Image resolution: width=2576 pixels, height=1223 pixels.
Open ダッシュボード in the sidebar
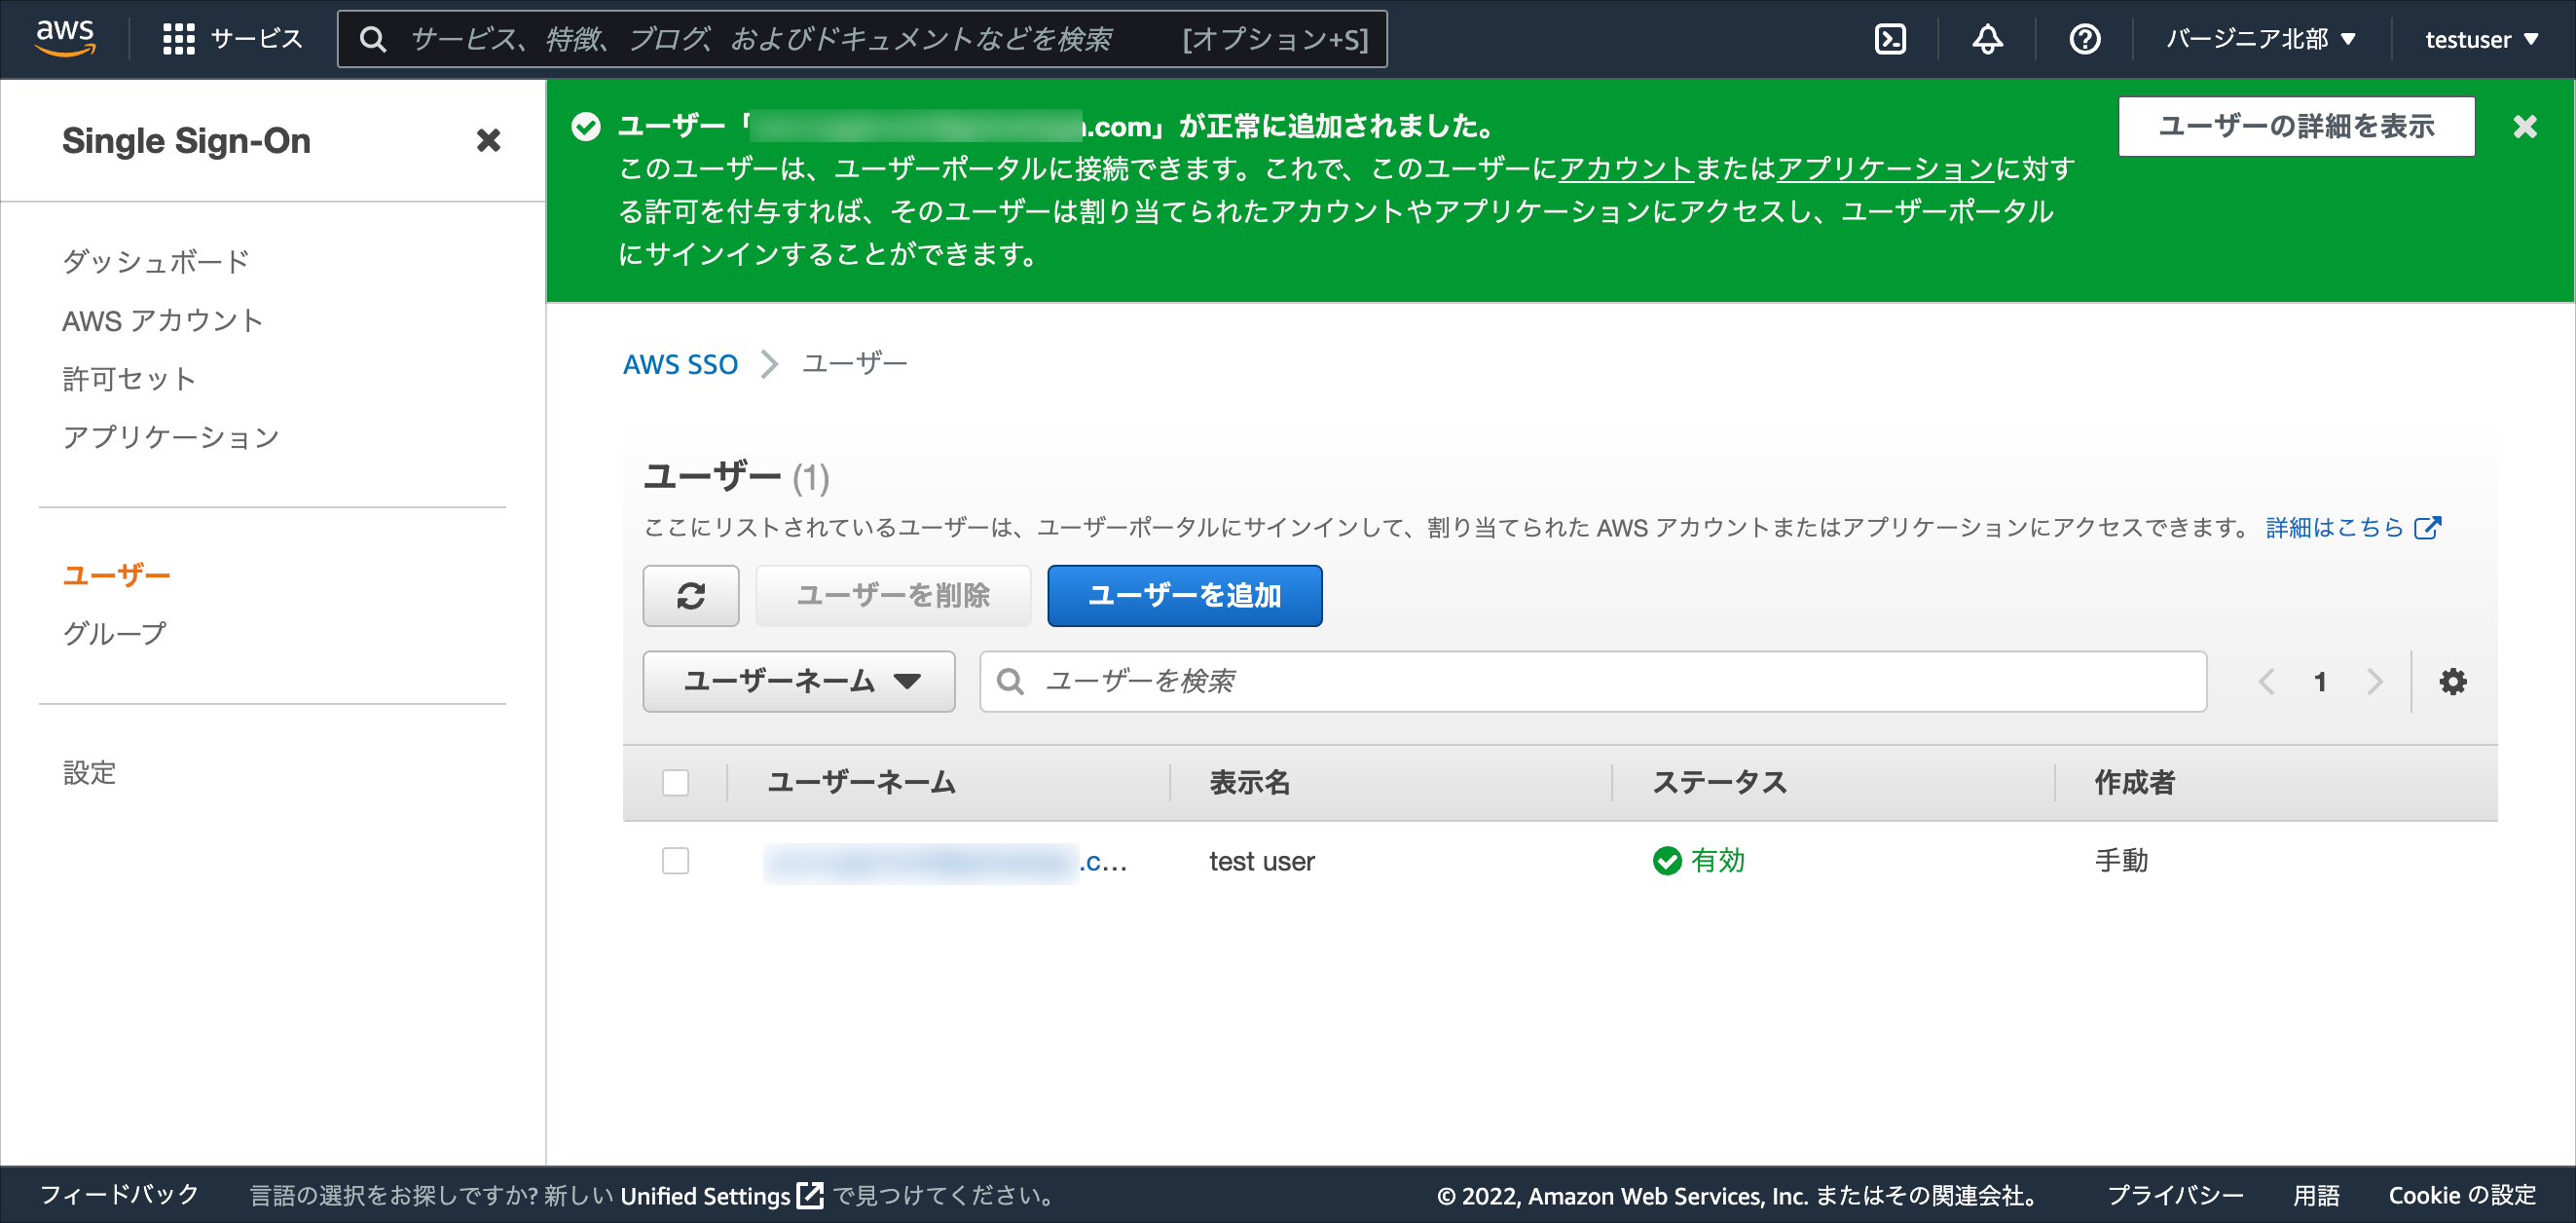click(x=155, y=261)
